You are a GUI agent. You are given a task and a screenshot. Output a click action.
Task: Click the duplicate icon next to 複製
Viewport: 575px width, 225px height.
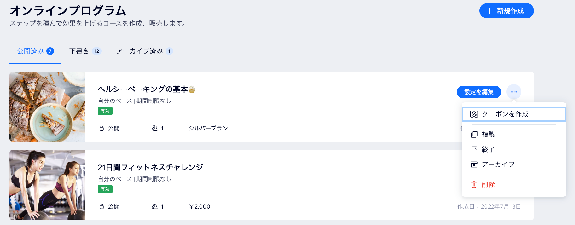[x=474, y=134]
